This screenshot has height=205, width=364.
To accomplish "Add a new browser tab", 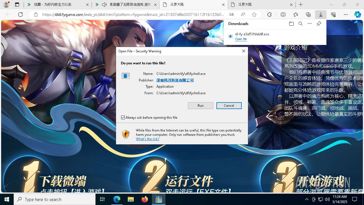I will 301,5.
